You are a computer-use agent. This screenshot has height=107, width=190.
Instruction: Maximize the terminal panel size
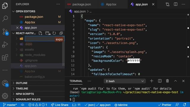(x=175, y=81)
